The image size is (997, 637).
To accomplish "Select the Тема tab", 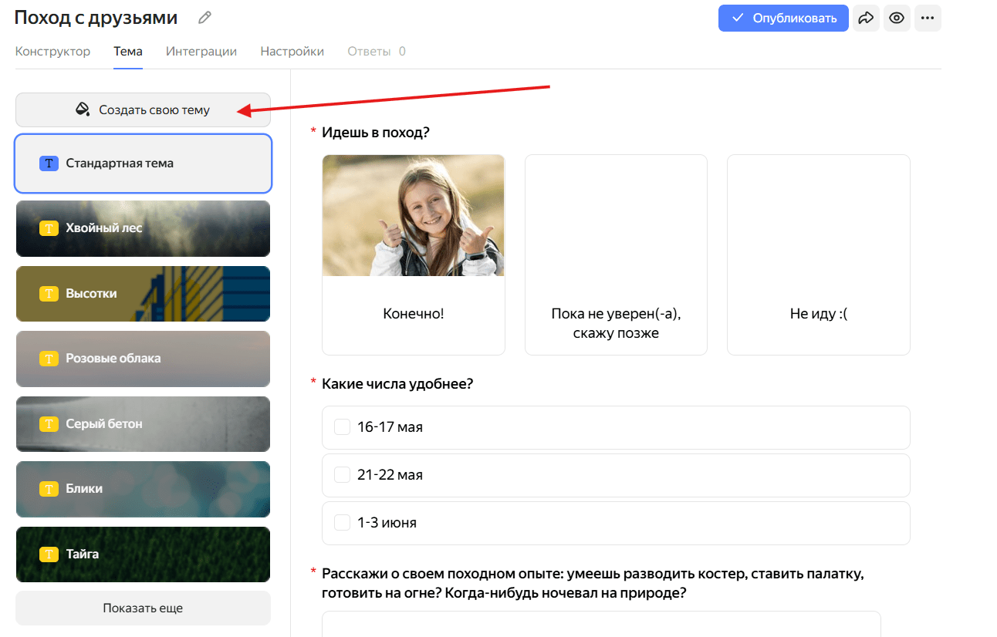I will (x=128, y=52).
